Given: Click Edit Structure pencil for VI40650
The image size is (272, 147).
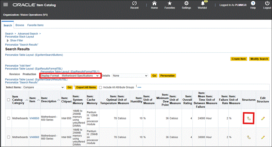Looking at the screenshot, I should [263, 118].
